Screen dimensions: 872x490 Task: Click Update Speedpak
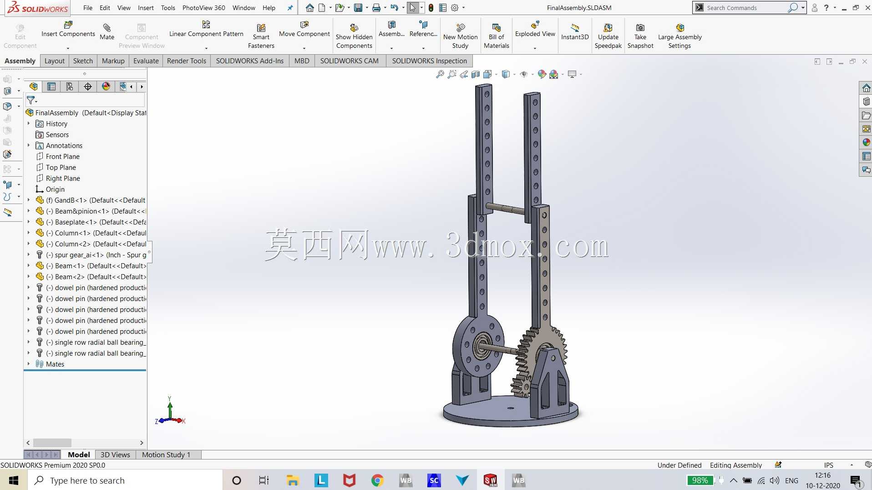coord(608,36)
